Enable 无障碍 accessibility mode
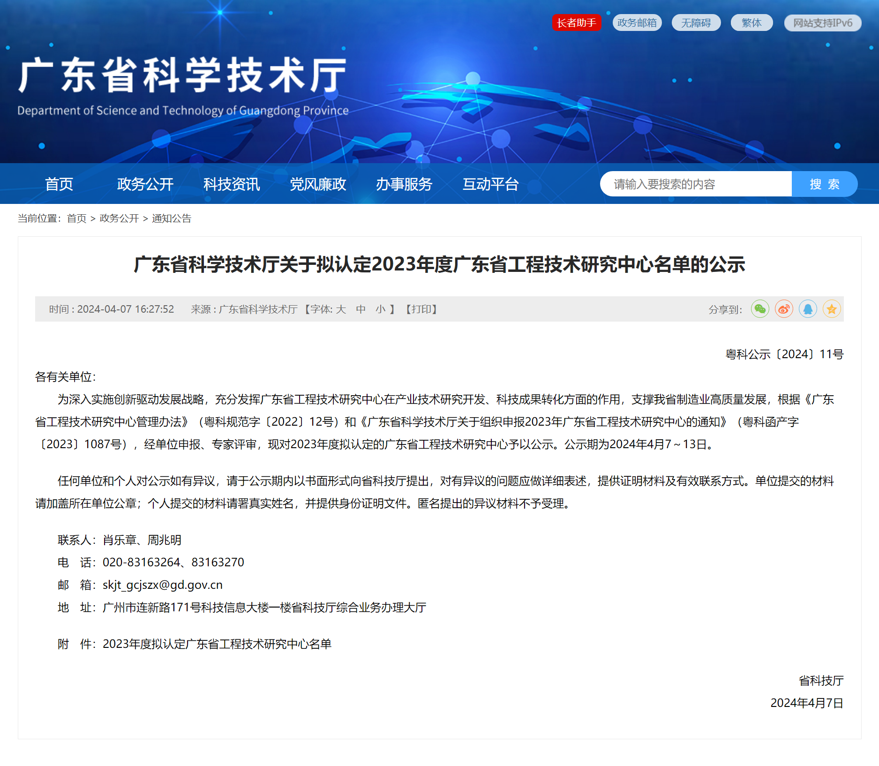The width and height of the screenshot is (879, 766). coord(696,23)
